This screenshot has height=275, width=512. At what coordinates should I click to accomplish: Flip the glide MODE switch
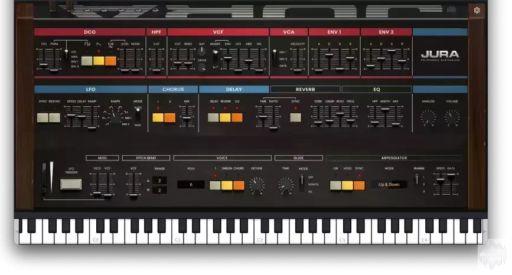(x=302, y=183)
